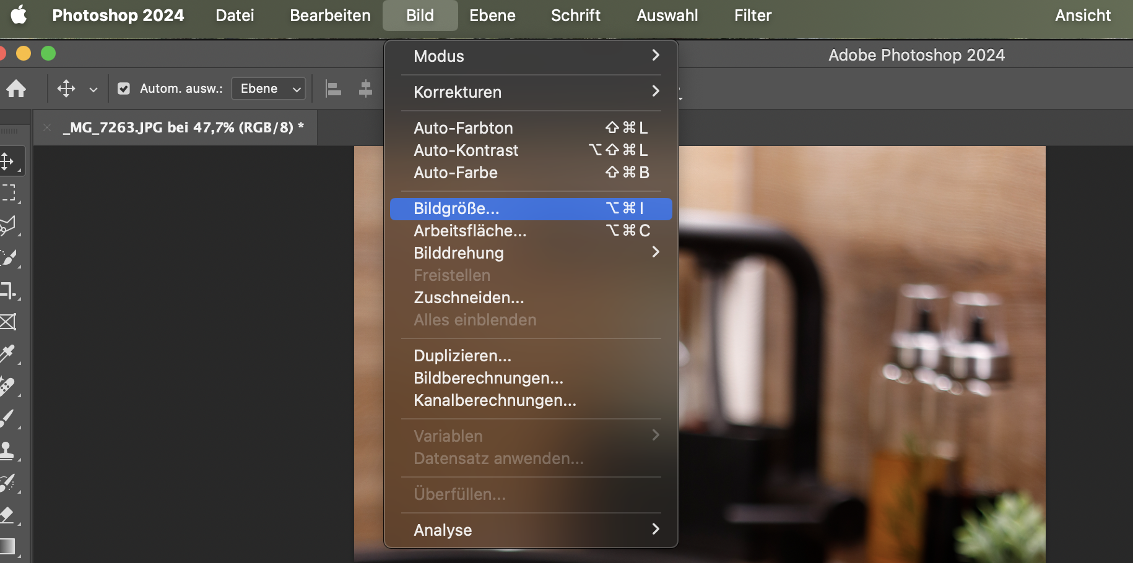Image resolution: width=1133 pixels, height=563 pixels.
Task: Choose Bildberechnungen... menu entry
Action: 531,378
